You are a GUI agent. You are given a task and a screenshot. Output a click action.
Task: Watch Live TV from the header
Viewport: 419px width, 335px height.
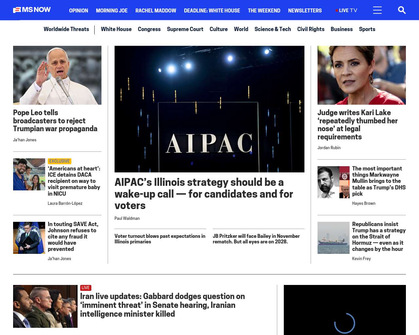(346, 10)
